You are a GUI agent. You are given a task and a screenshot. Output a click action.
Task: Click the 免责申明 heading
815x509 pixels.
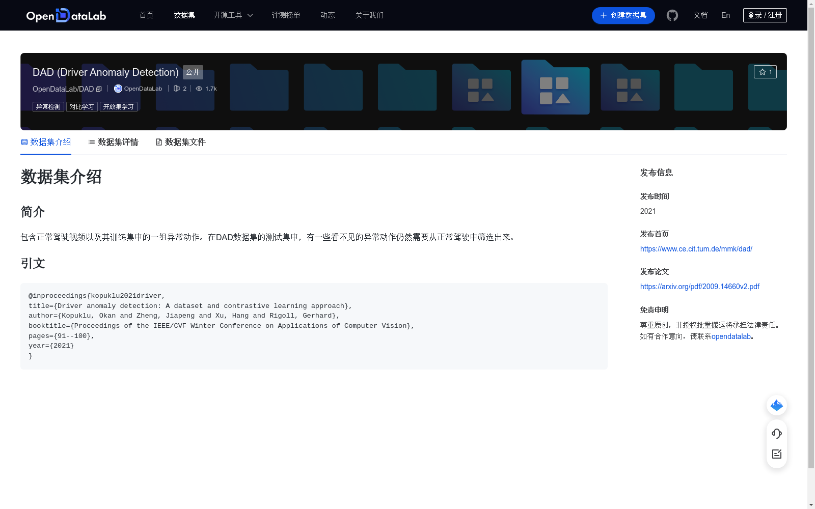click(655, 310)
